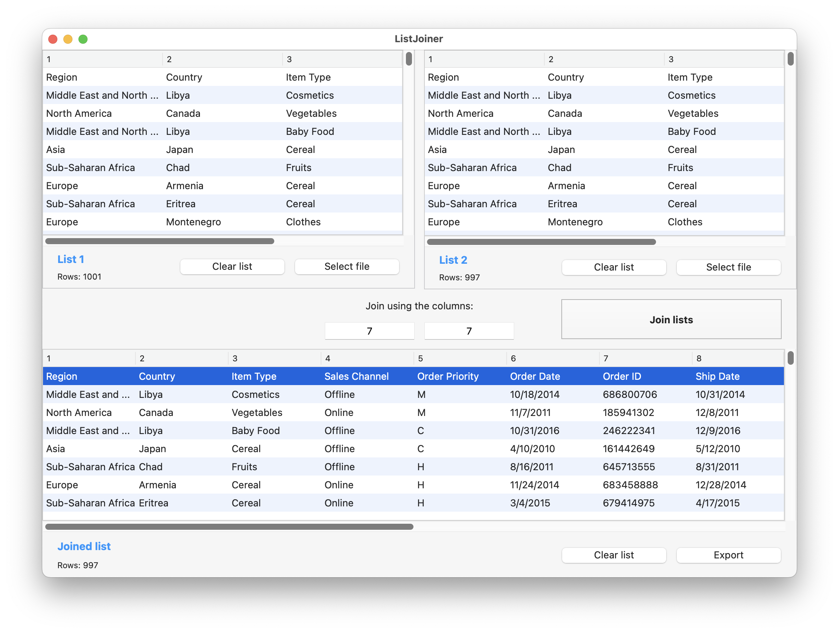
Task: Clear List 2 using its Clear list button
Action: pos(614,267)
